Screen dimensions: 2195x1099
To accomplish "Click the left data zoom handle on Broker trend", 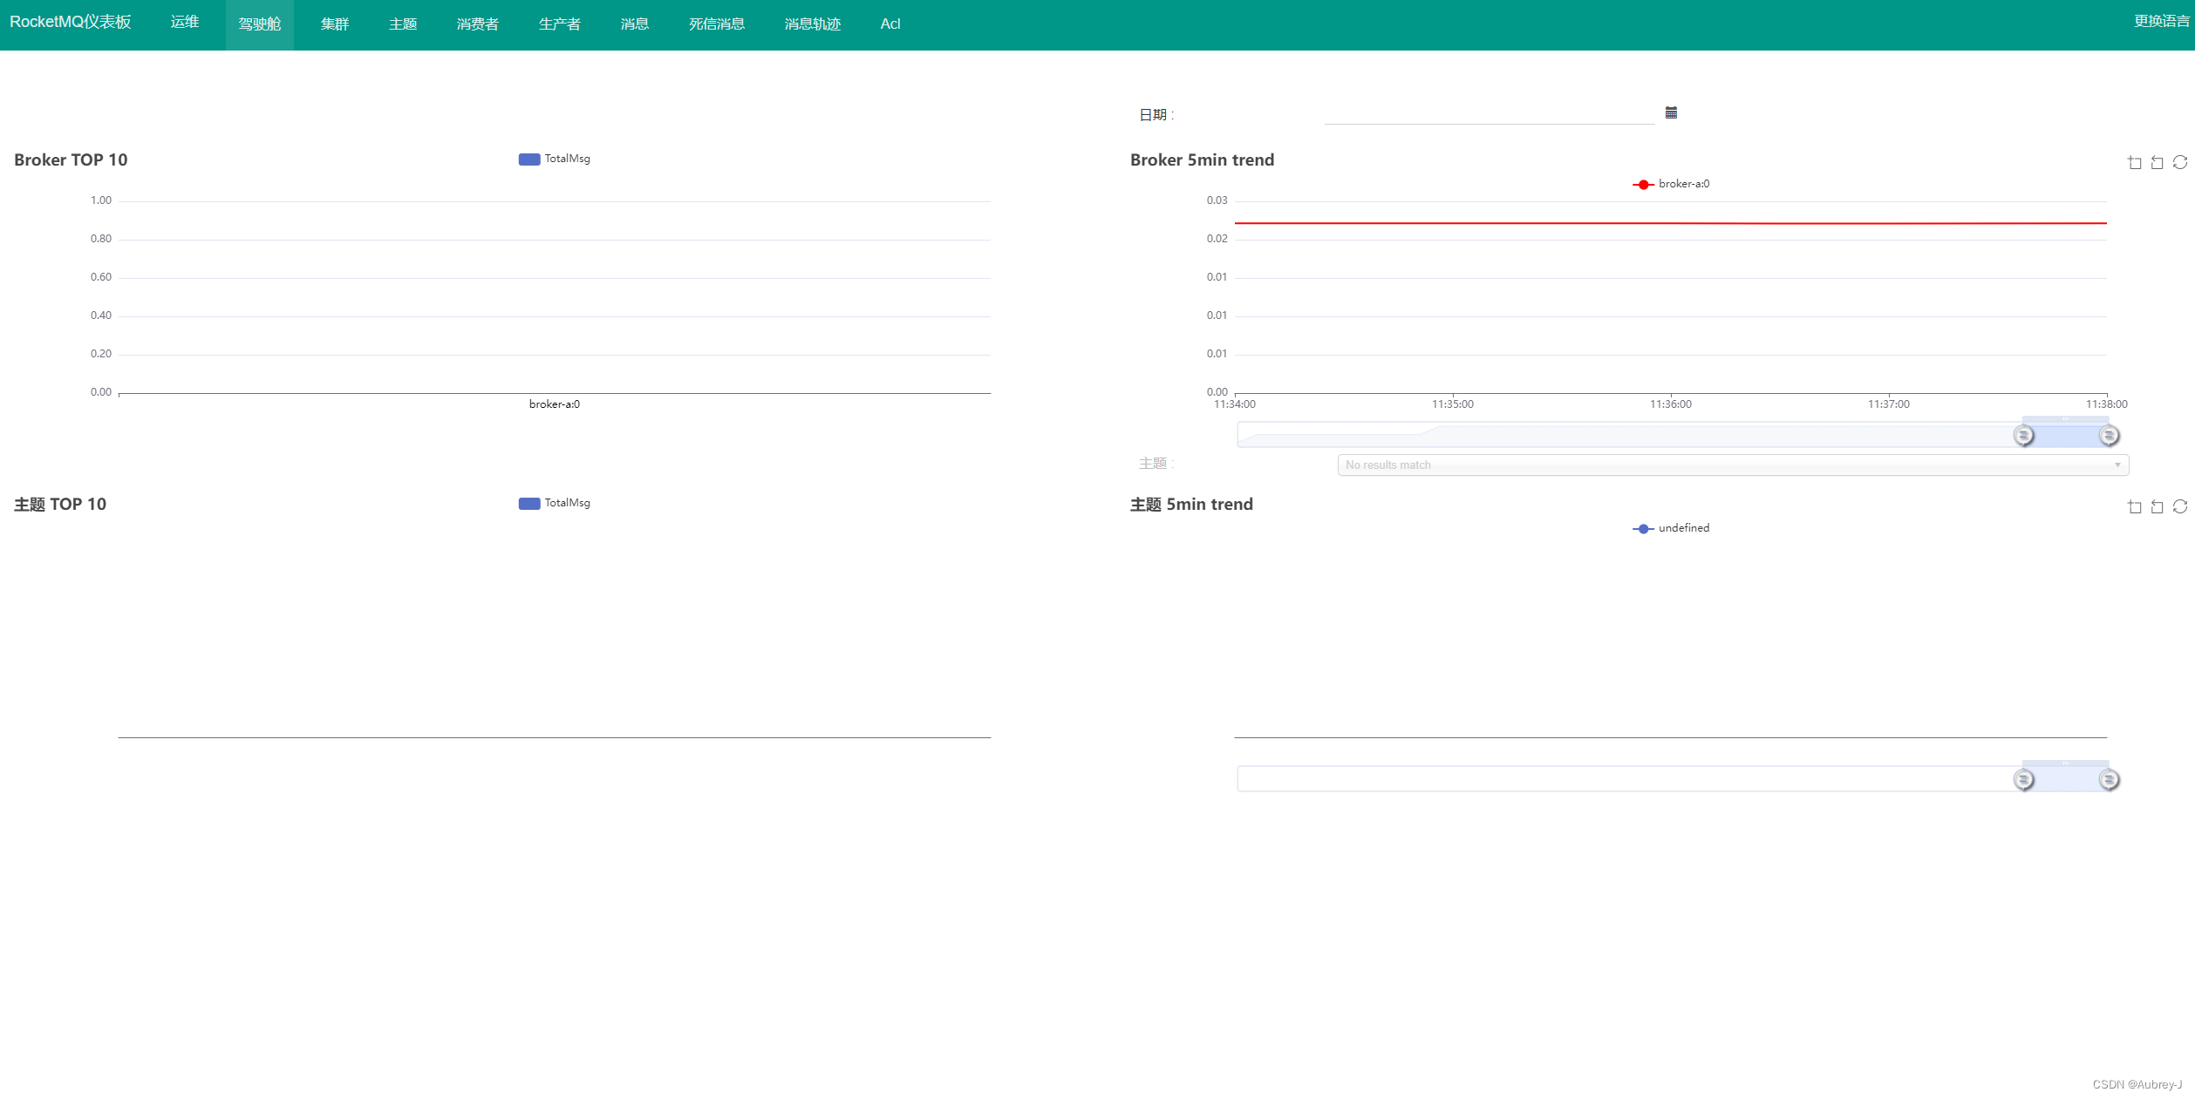I will (x=2025, y=436).
